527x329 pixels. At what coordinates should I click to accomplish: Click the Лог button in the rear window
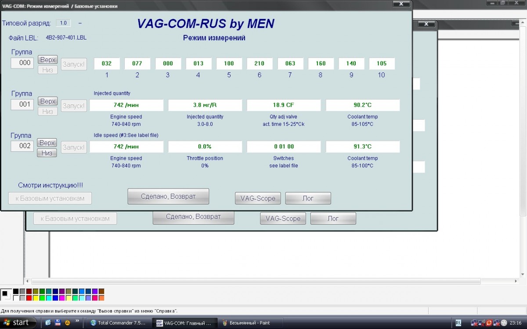point(333,218)
